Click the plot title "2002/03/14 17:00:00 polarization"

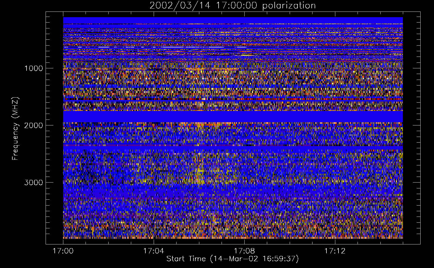point(233,5)
